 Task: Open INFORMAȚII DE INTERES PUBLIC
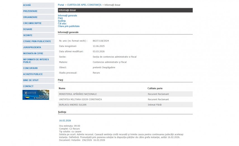coord(36,61)
